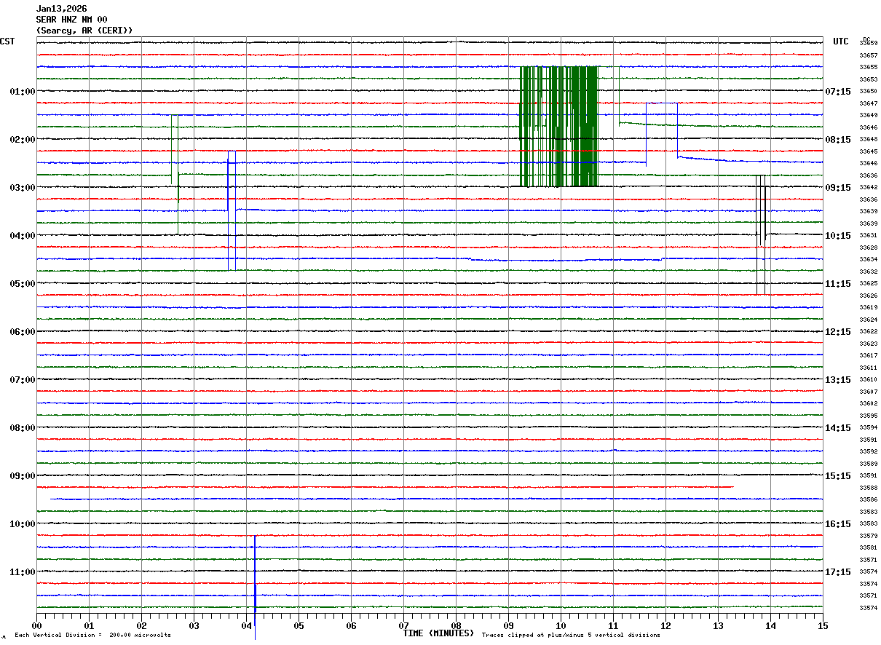
Task: Click the DC offset value 33659
Action: tap(868, 44)
